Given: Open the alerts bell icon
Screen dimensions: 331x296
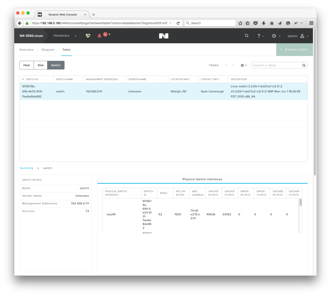Looking at the screenshot, I should (99, 36).
